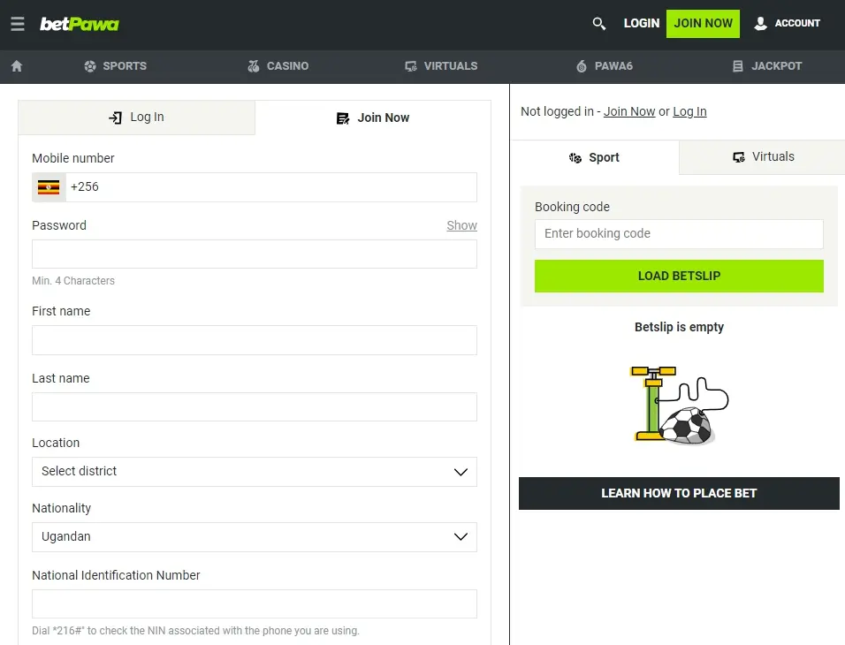The width and height of the screenshot is (845, 645).
Task: Click the empty betslip football illustration
Action: click(x=679, y=406)
